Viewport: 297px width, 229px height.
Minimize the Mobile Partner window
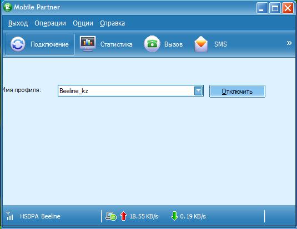(x=262, y=8)
